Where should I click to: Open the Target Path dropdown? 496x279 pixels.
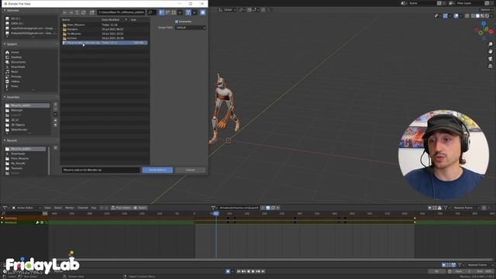point(191,28)
